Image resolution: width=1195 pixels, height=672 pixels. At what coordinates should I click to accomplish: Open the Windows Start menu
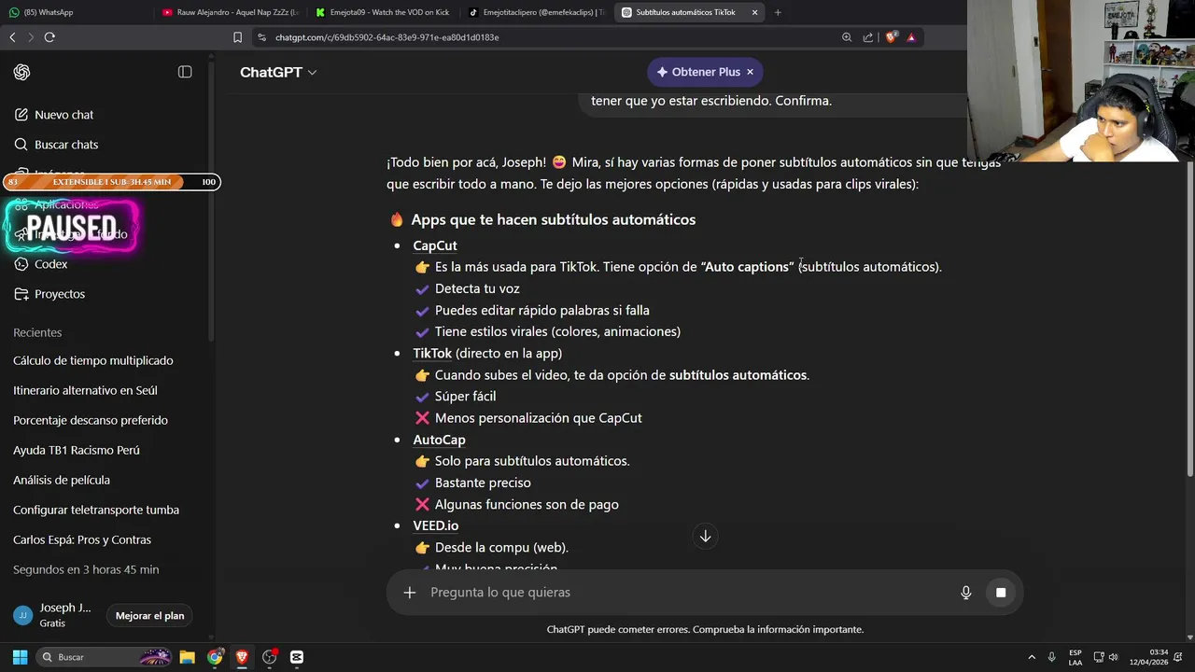(20, 657)
